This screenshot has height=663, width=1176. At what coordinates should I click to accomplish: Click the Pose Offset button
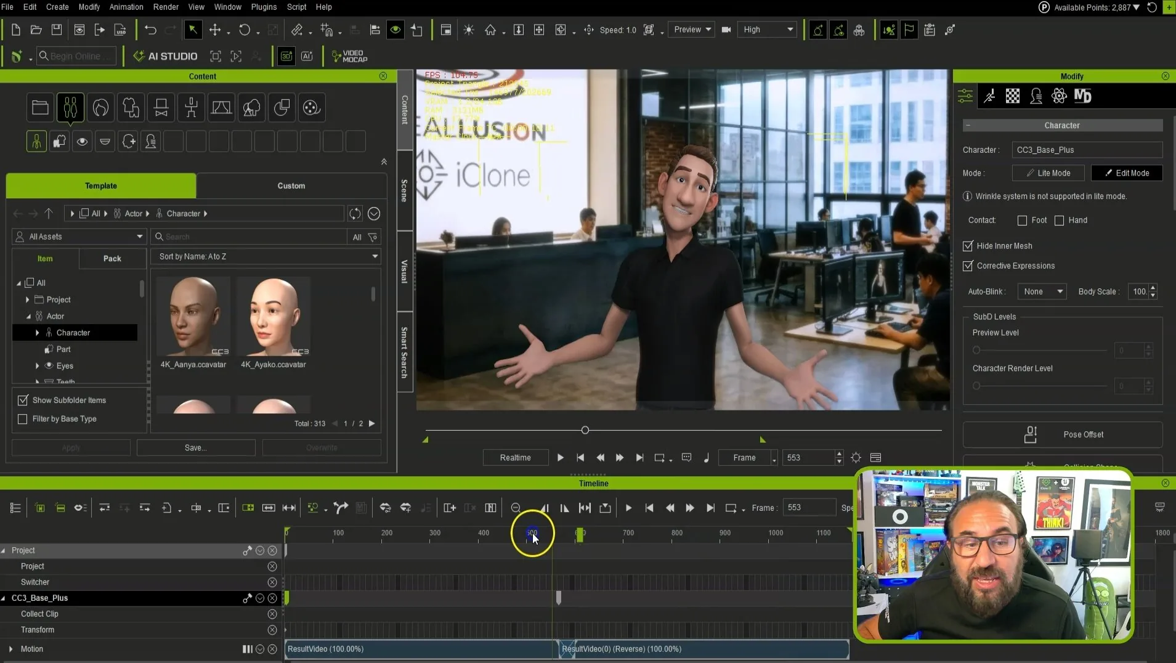tap(1062, 435)
